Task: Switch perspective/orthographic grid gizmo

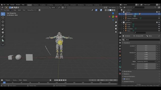Action: (x=116, y=32)
